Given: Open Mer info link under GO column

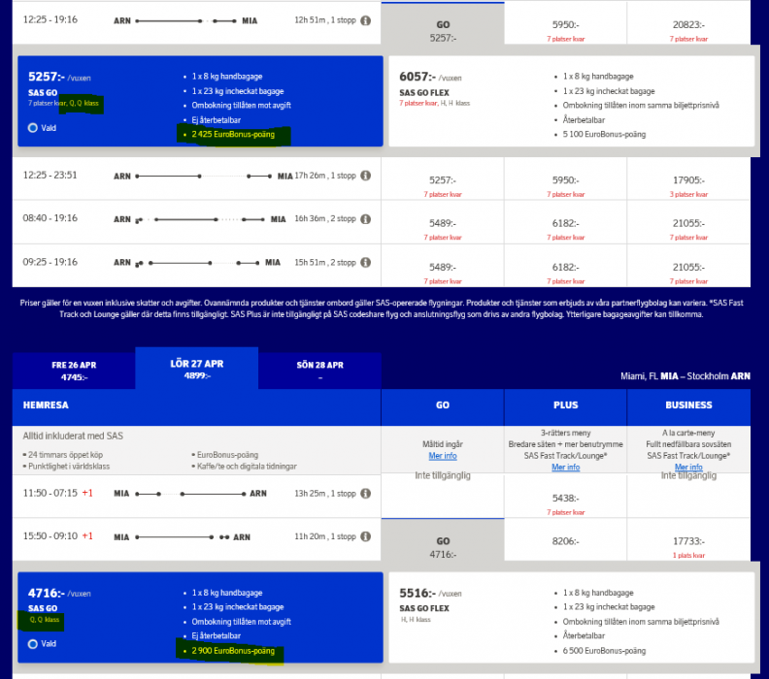Looking at the screenshot, I should [443, 456].
